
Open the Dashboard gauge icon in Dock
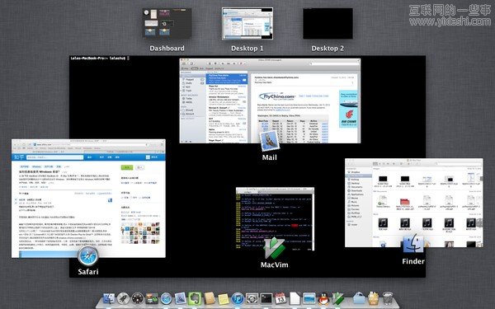pos(138,298)
